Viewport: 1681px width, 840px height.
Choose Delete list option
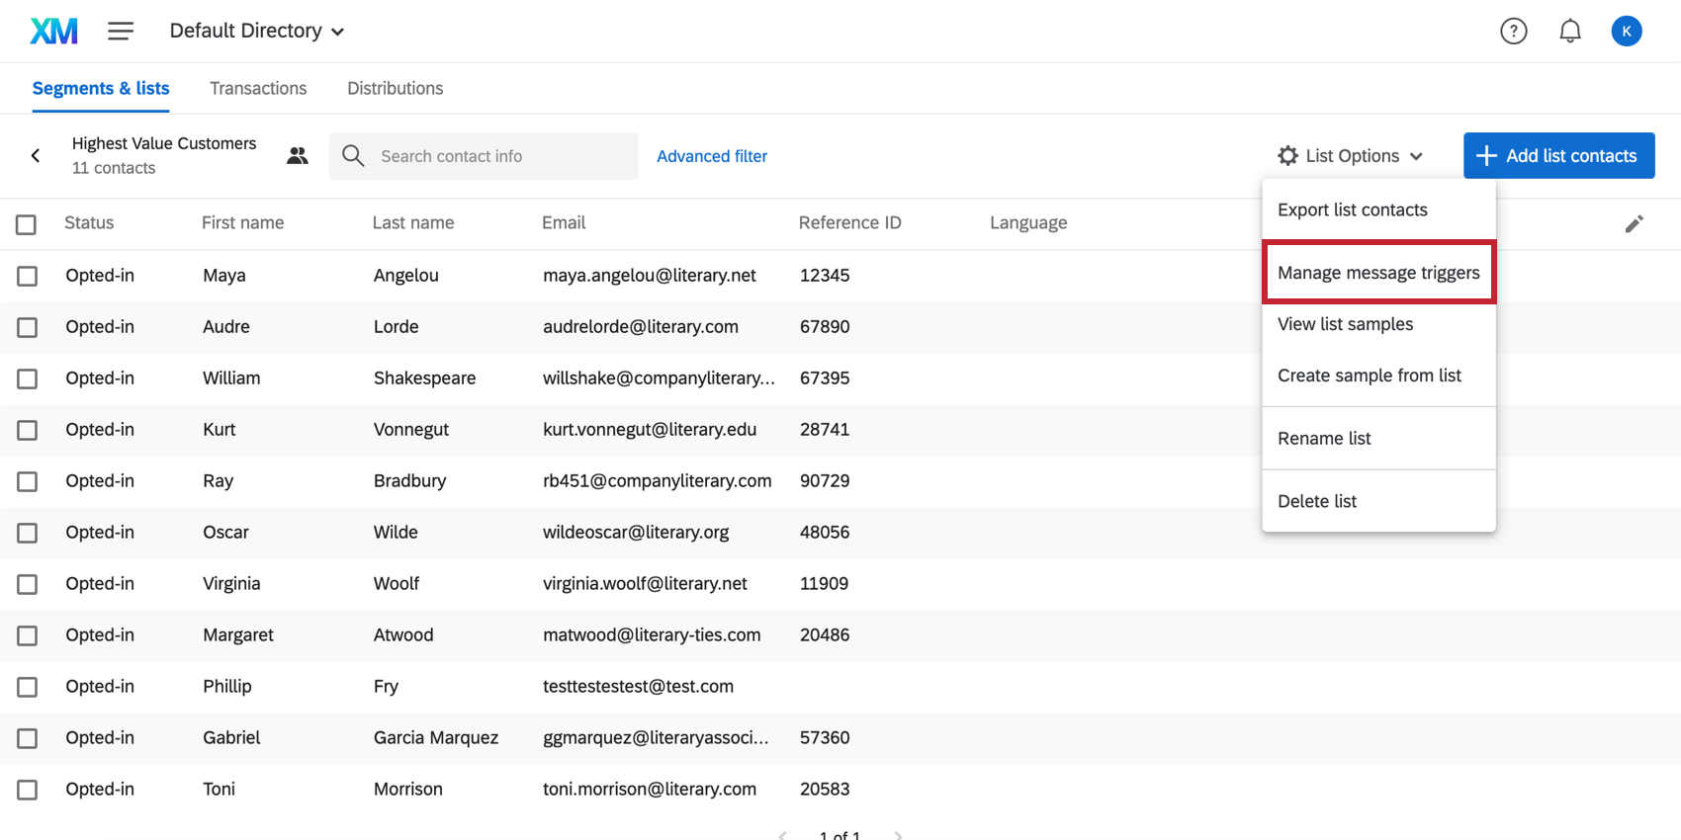tap(1378, 501)
